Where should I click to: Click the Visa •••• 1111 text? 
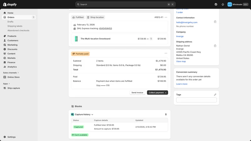coord(103,86)
